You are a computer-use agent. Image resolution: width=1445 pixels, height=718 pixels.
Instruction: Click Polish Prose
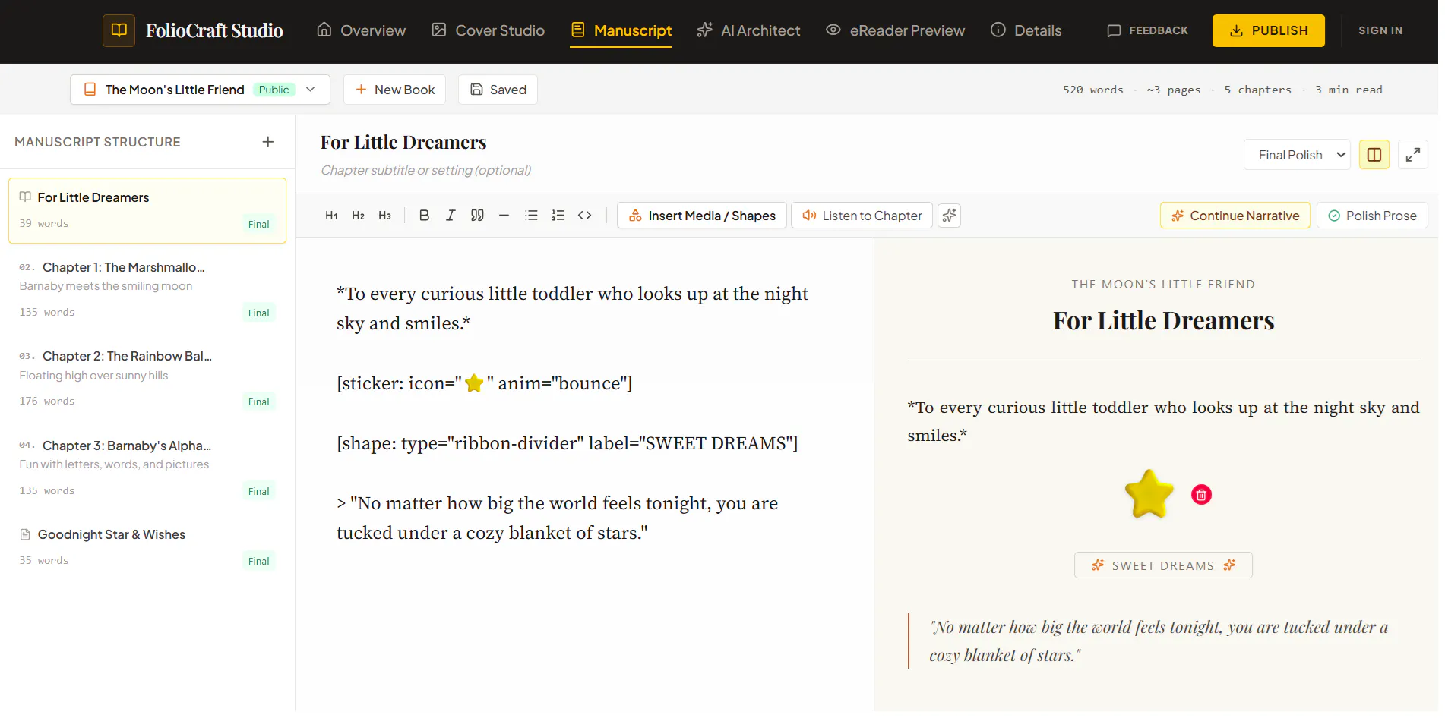pos(1372,216)
